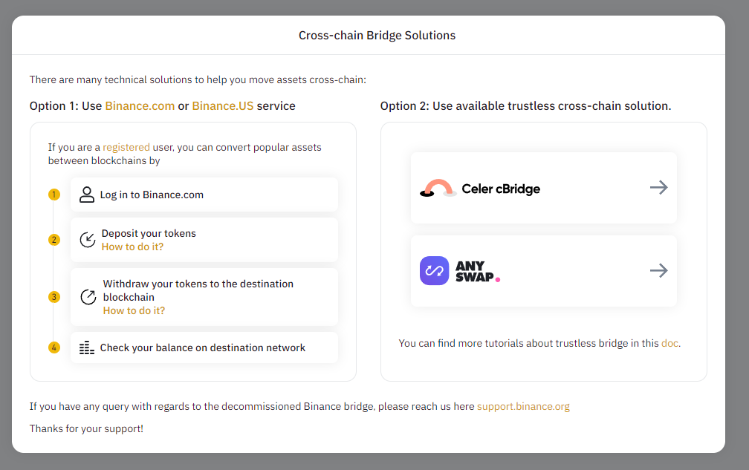Click the balance bars icon in step 4
Viewport: 749px width, 470px height.
point(86,347)
